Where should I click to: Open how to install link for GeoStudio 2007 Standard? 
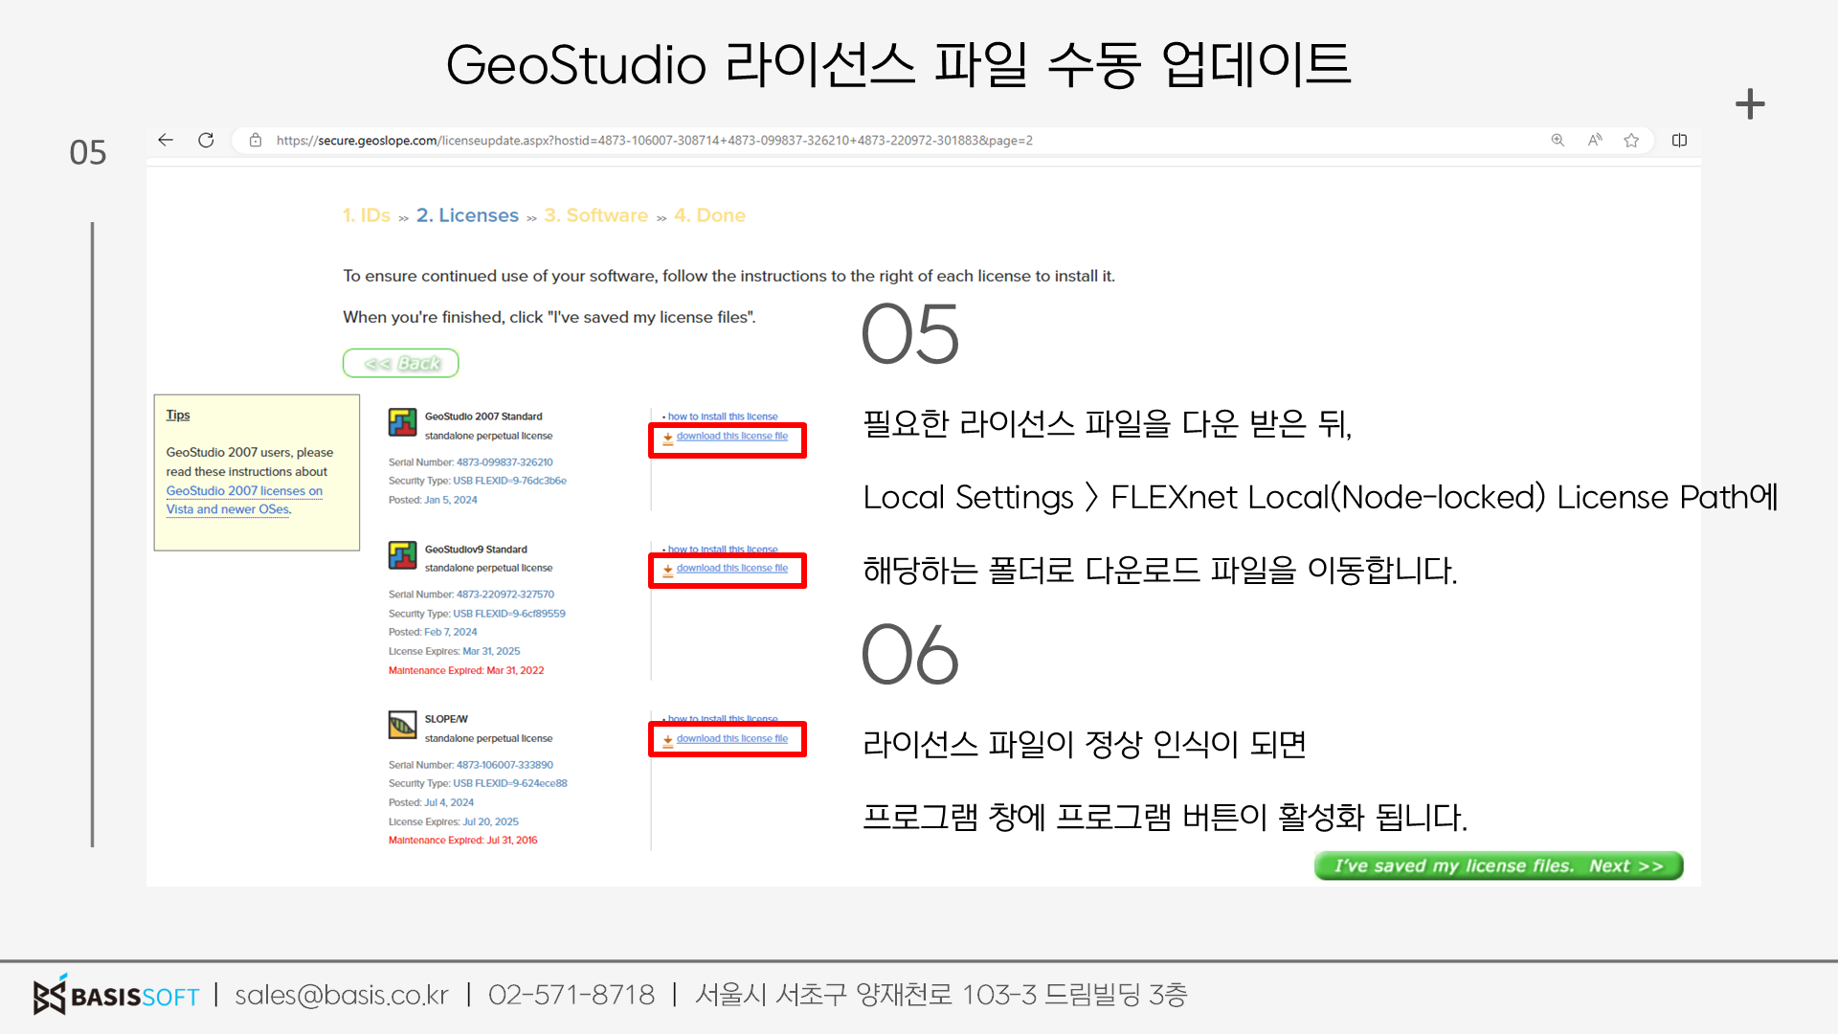point(723,416)
